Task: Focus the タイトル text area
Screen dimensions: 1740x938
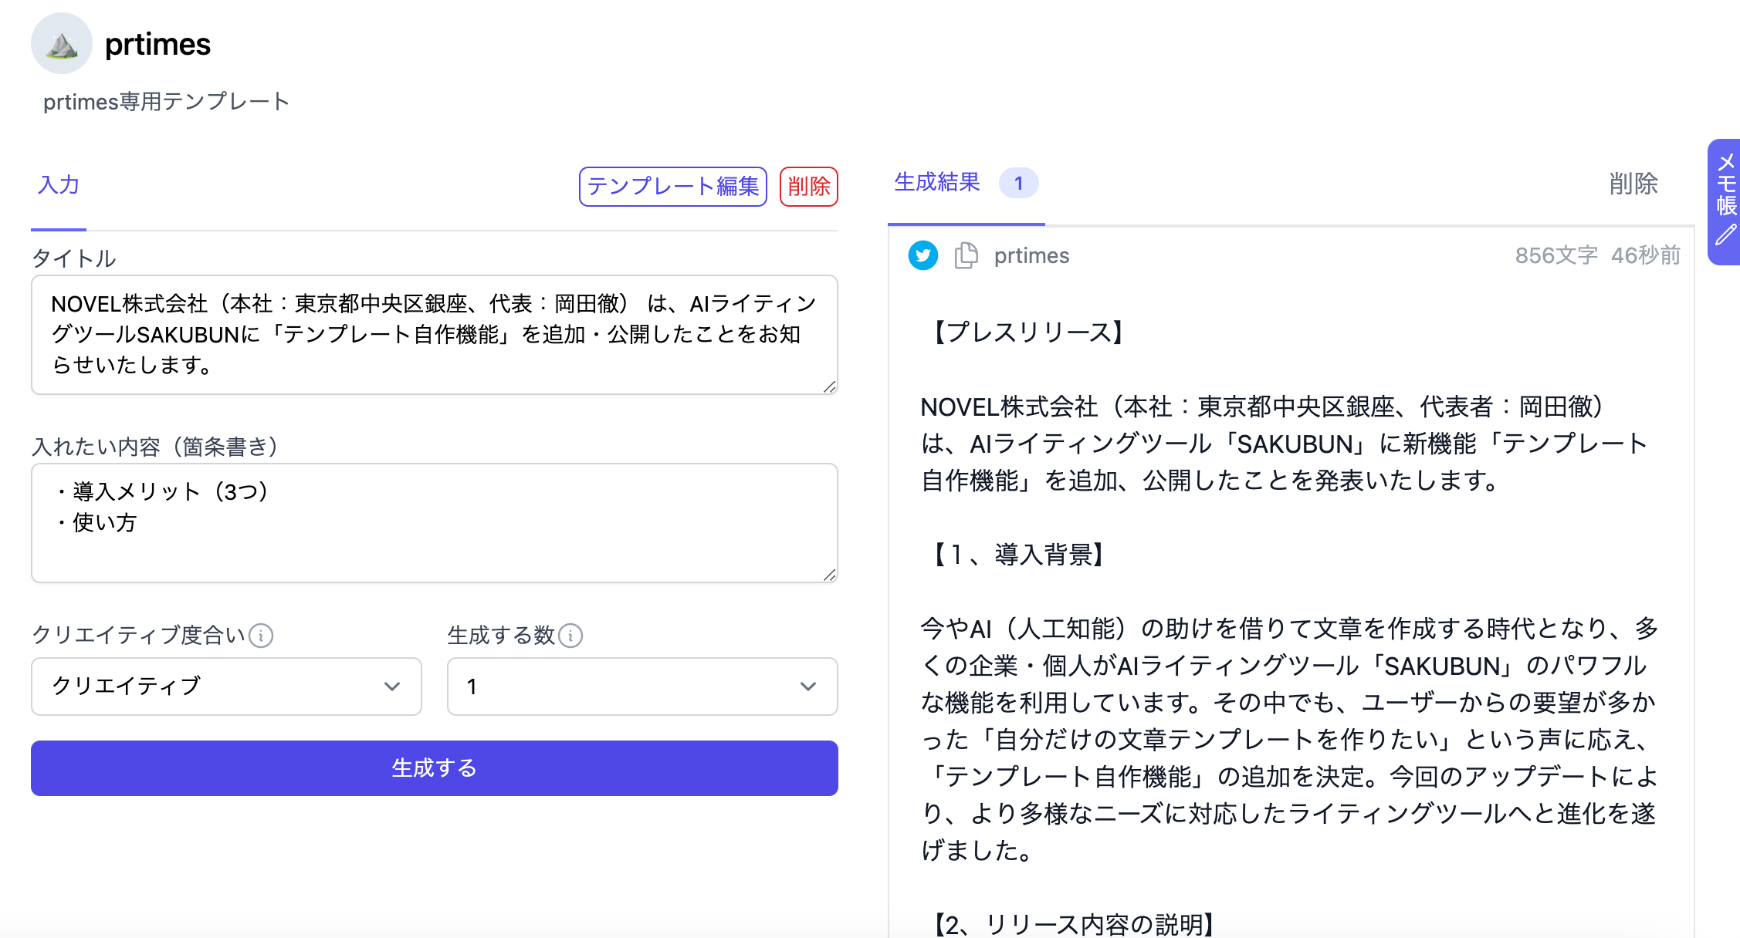Action: (x=434, y=335)
